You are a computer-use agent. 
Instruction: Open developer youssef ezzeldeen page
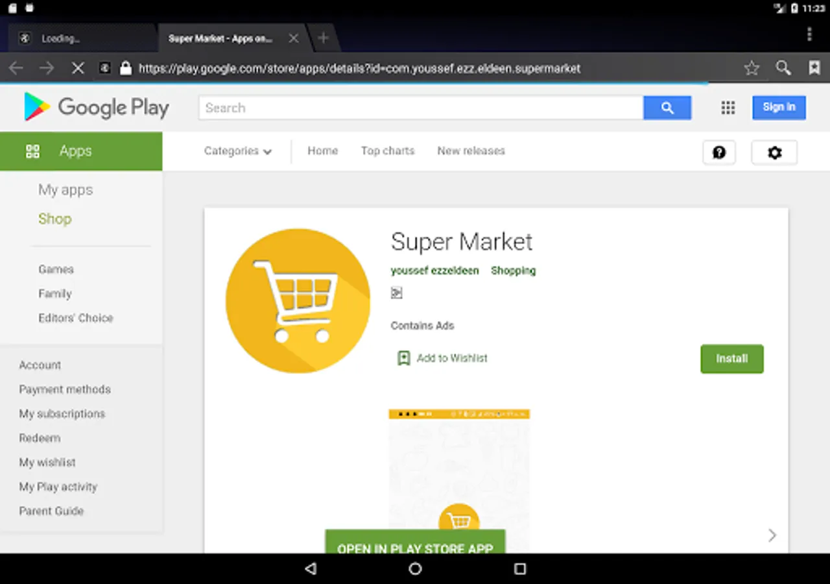434,271
